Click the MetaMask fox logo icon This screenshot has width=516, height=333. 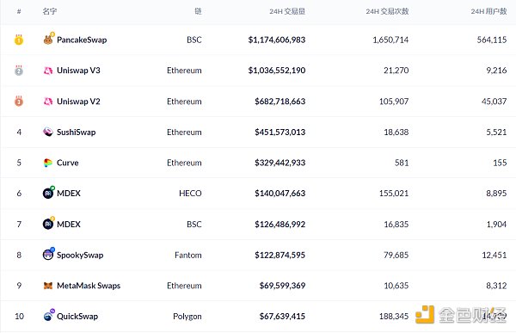coord(48,286)
